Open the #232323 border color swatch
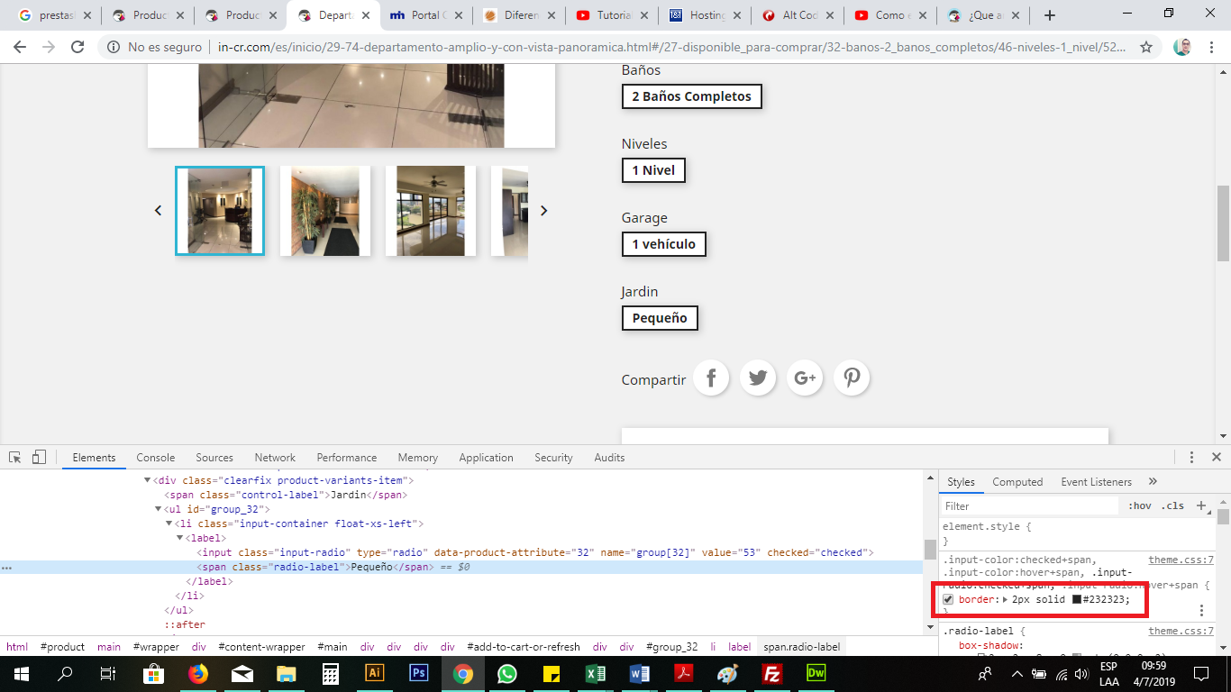Screen dimensions: 1231x692 pyautogui.click(x=1077, y=599)
